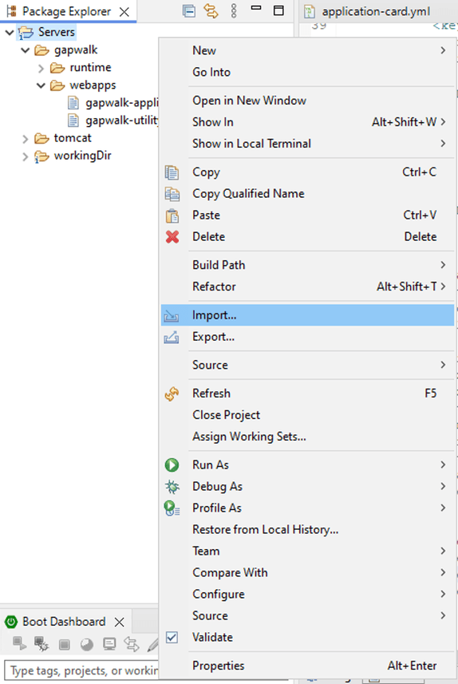This screenshot has width=458, height=684.
Task: Open the Compare With submenu
Action: click(307, 573)
